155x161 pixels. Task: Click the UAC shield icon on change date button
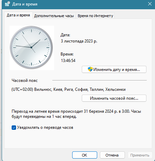[90, 69]
